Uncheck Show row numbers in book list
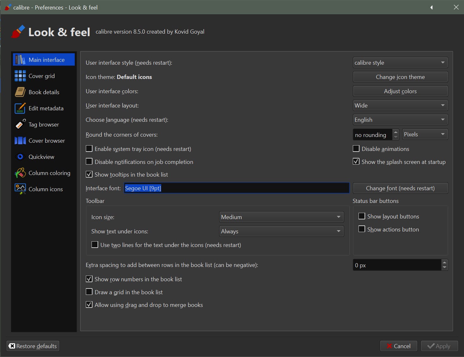 coord(89,279)
